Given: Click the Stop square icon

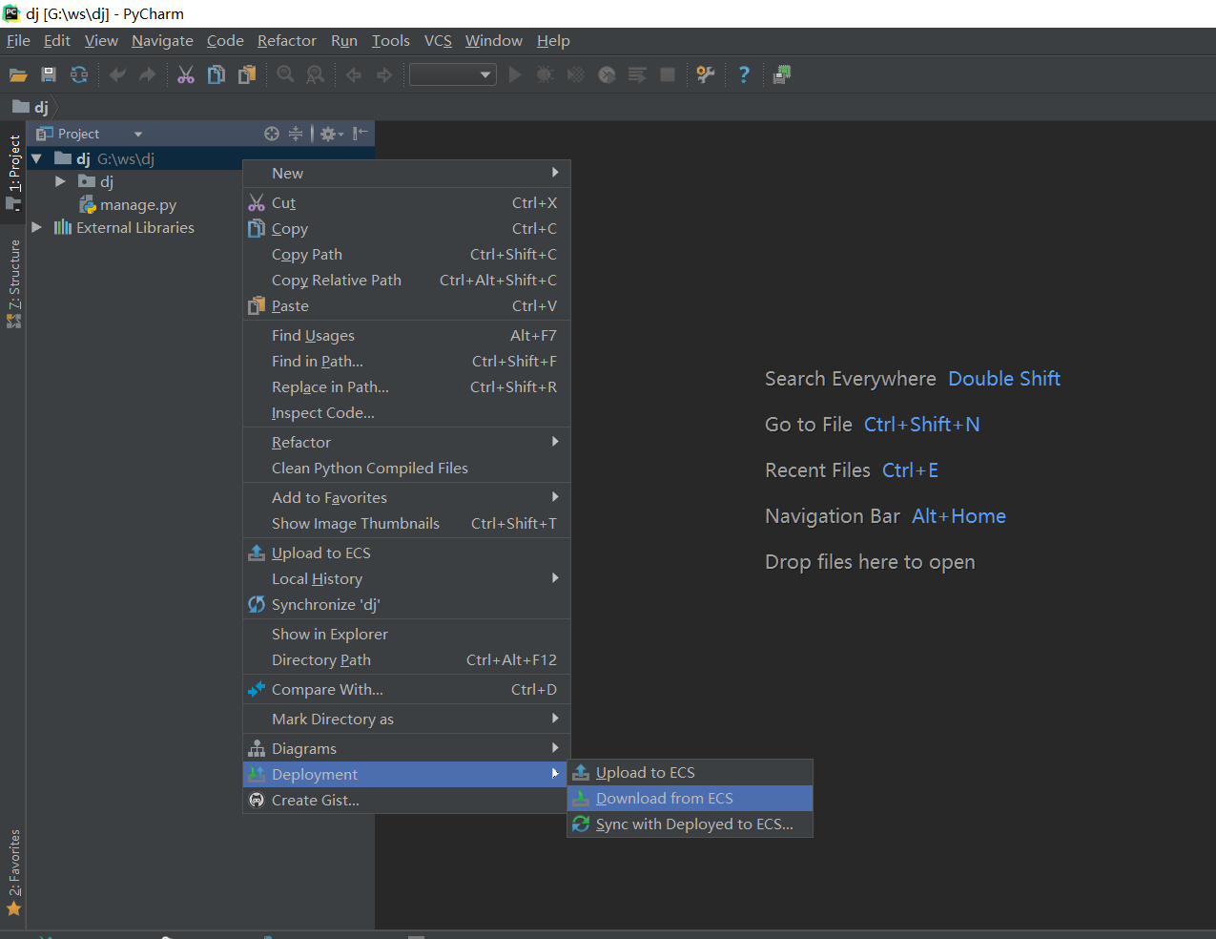Looking at the screenshot, I should pyautogui.click(x=668, y=74).
